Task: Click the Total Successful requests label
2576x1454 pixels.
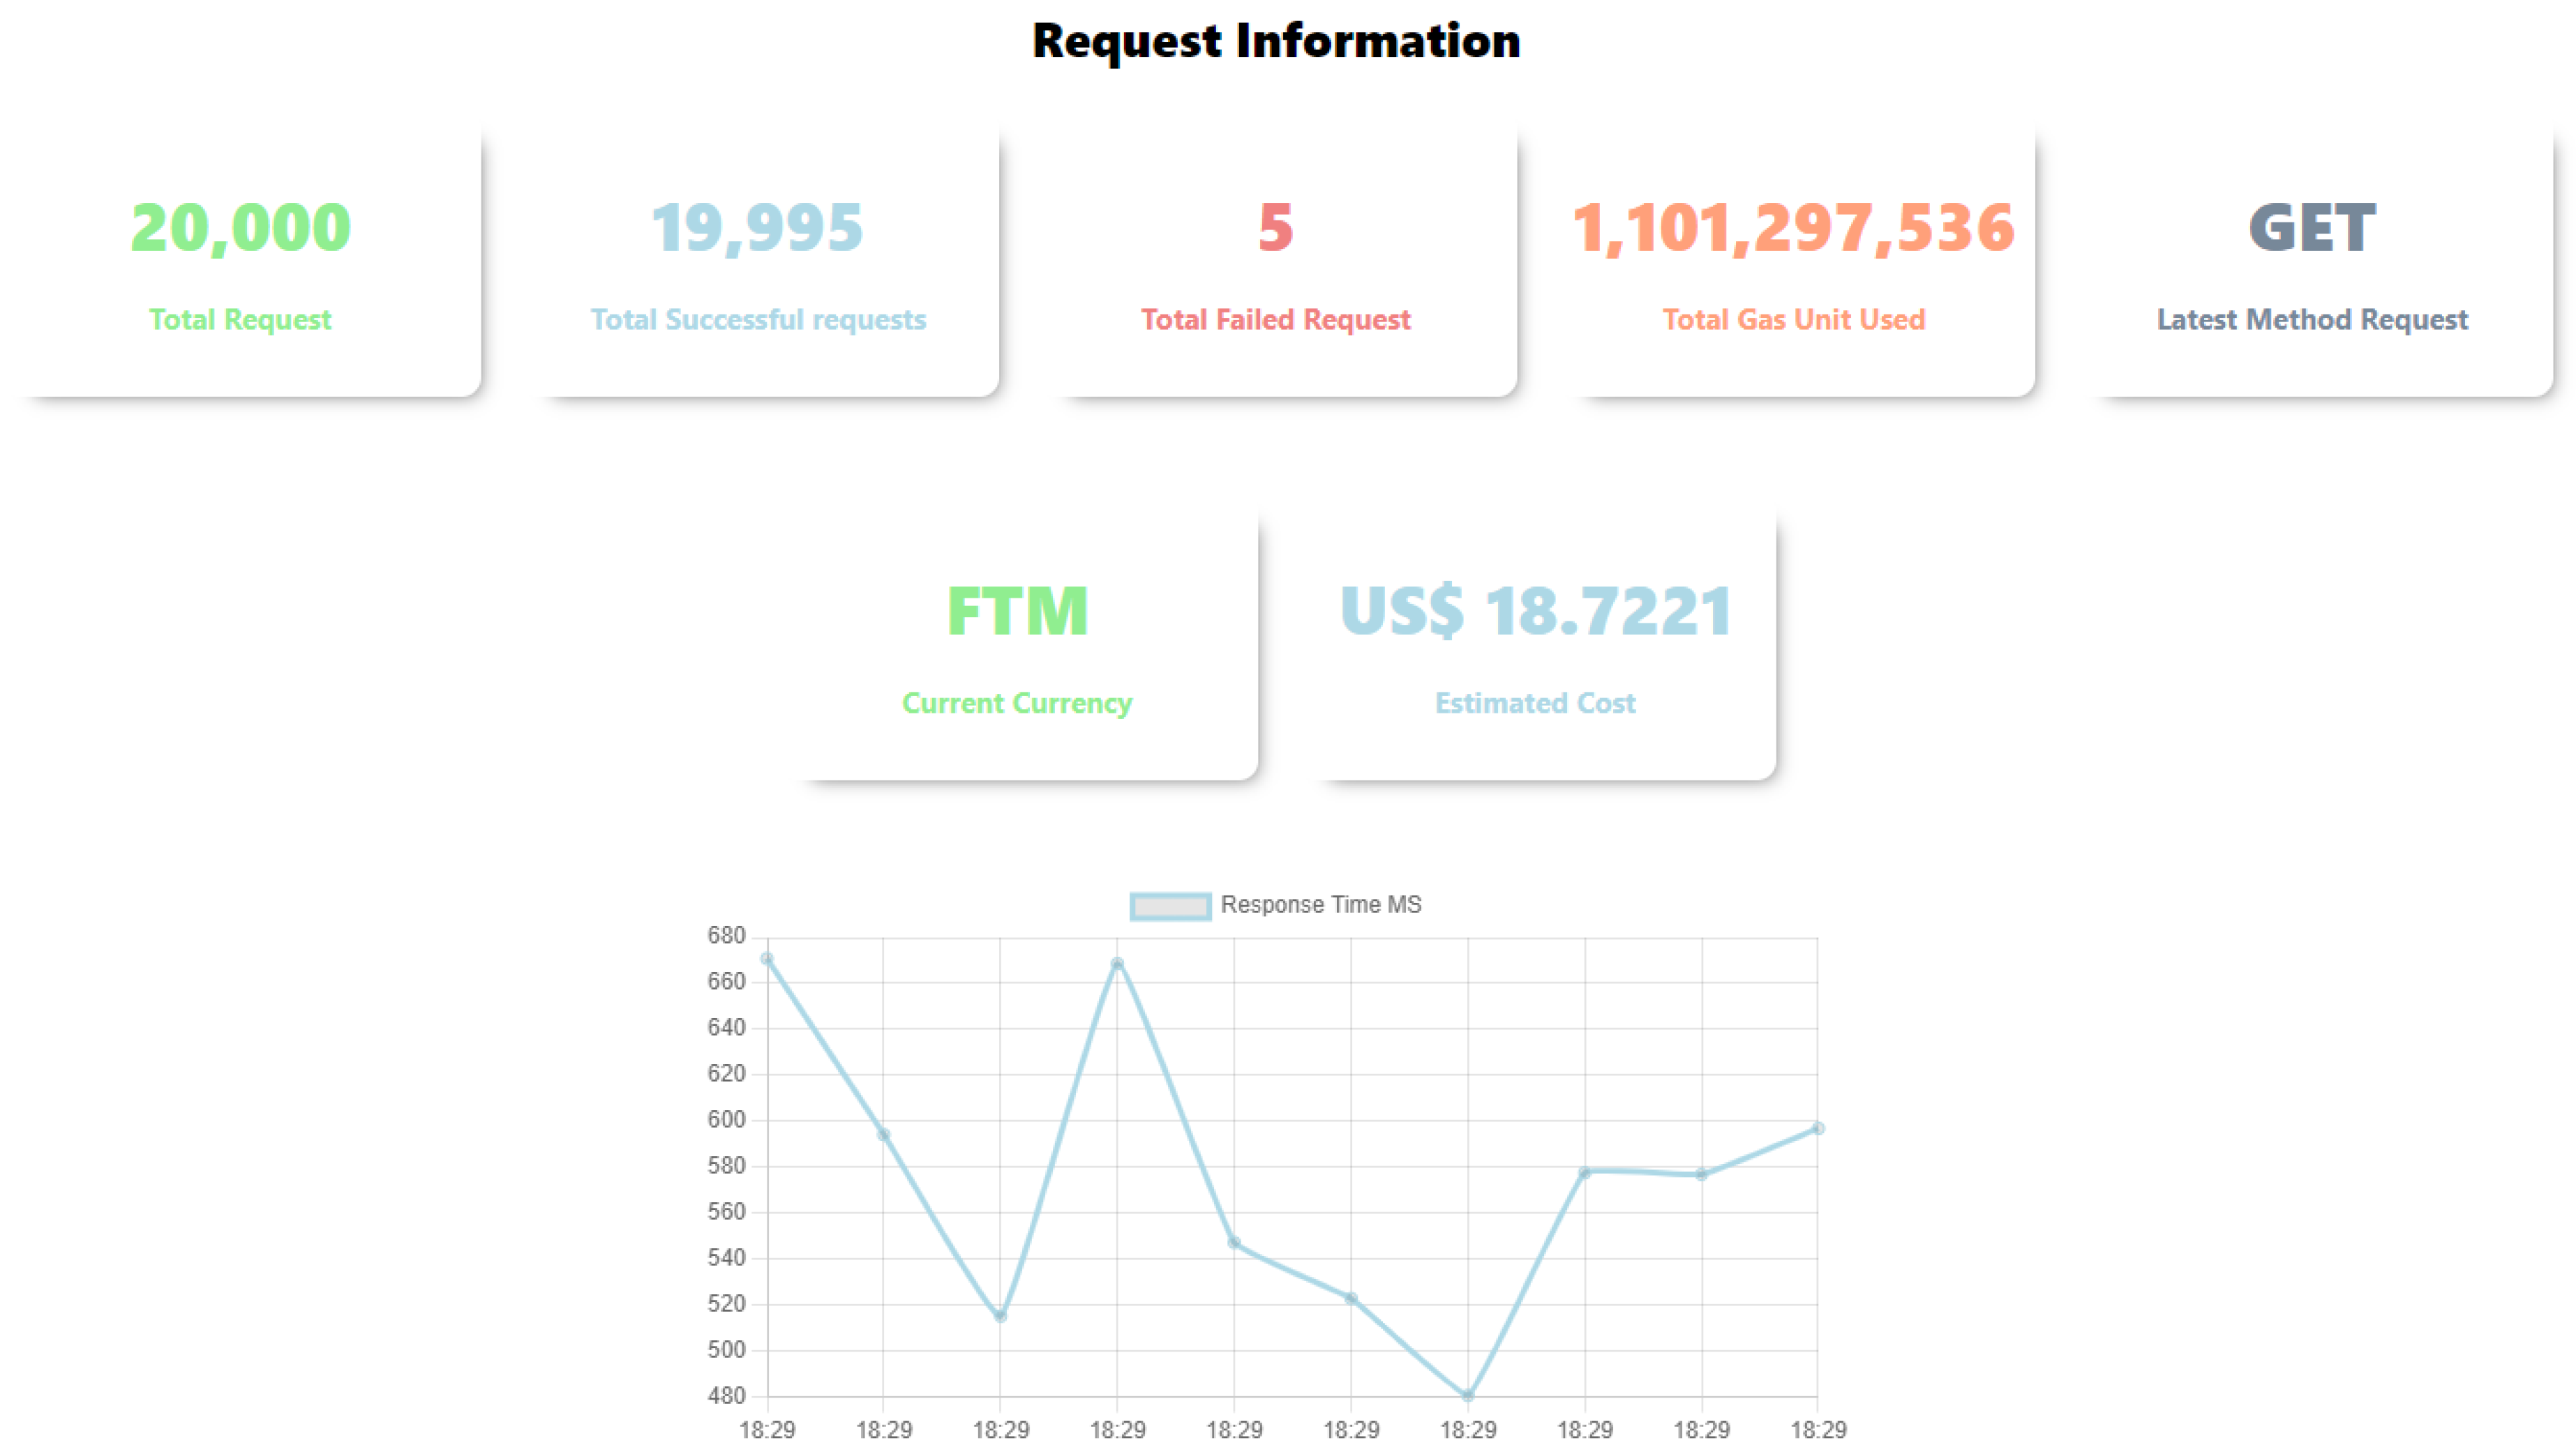Action: (x=757, y=320)
